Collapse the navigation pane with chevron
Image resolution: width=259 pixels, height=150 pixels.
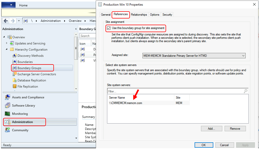coord(76,29)
